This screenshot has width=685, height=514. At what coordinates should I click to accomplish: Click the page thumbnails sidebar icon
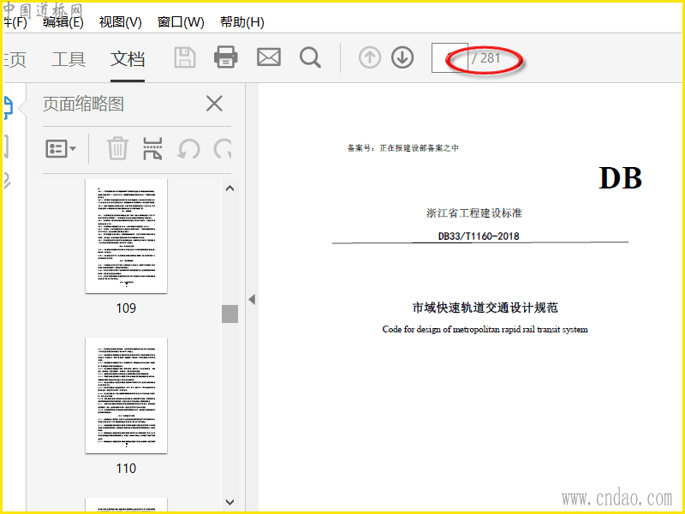(8, 108)
